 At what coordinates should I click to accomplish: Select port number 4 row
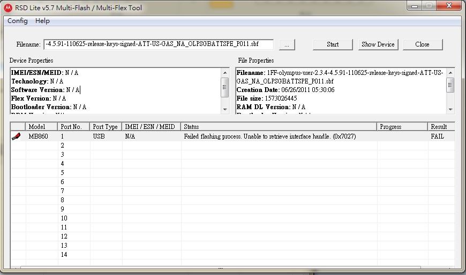click(232, 164)
